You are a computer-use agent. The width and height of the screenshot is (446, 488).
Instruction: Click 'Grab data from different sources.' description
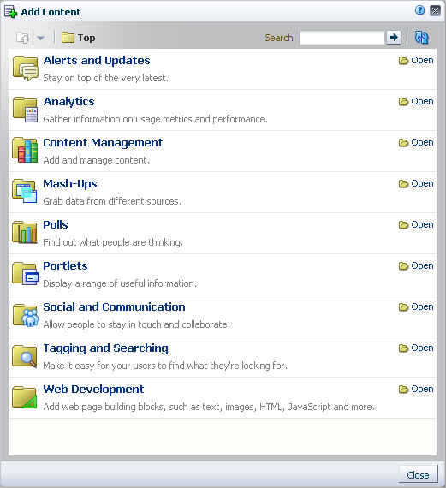pyautogui.click(x=112, y=201)
